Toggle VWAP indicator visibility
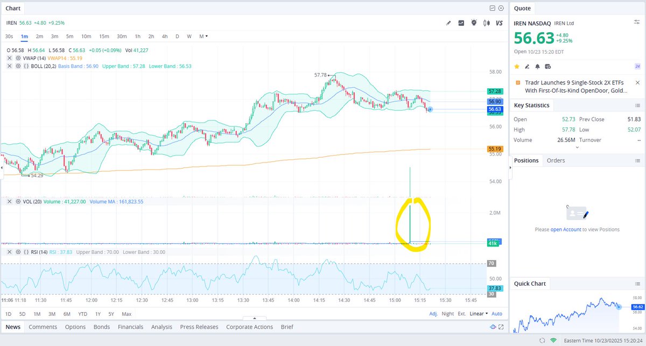Viewport: 646px width, 346px height. [x=18, y=58]
